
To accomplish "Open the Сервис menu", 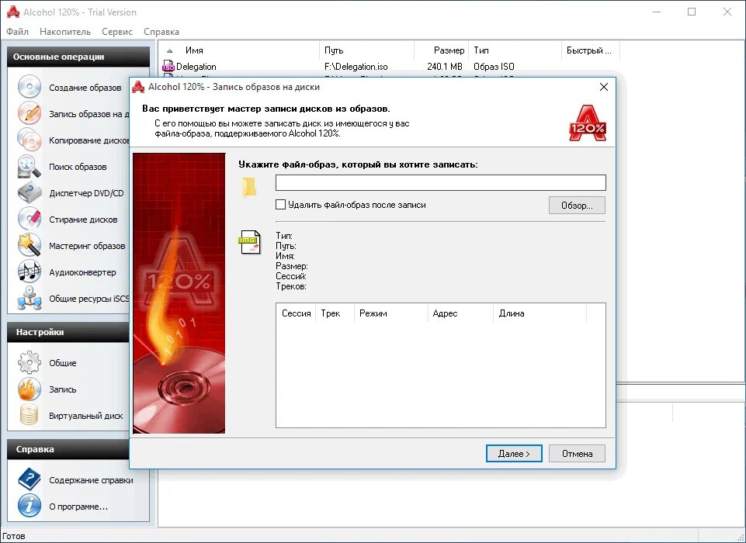I will point(117,32).
